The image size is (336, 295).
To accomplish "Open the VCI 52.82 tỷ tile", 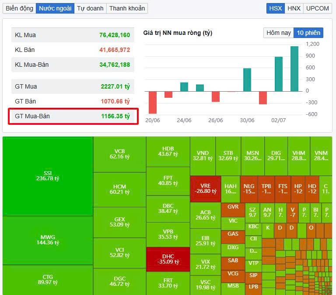I will (x=119, y=253).
